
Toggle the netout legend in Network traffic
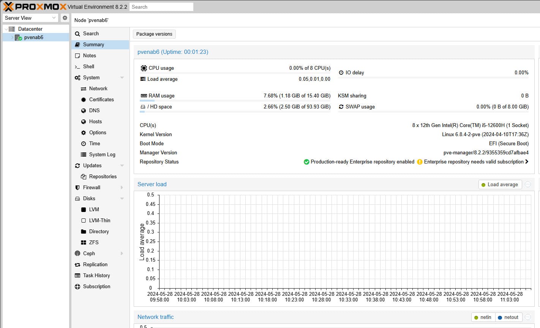point(508,317)
